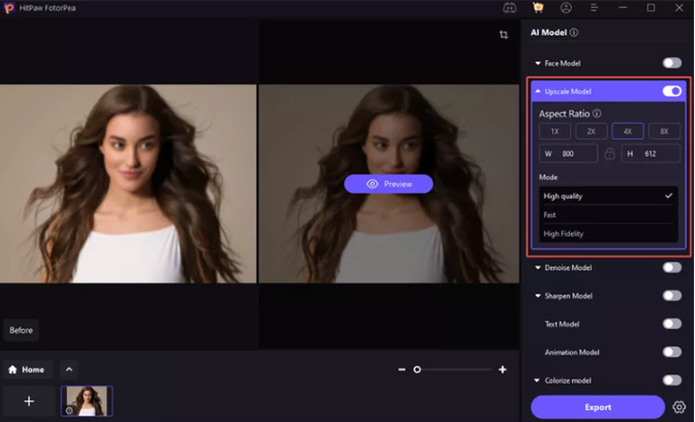Toggle the aspect ratio lock icon

[x=610, y=154]
